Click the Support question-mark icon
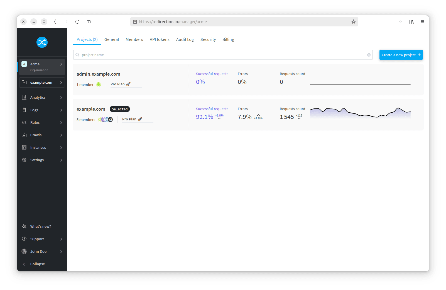 point(24,239)
